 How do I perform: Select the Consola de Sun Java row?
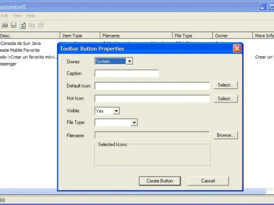coord(21,43)
